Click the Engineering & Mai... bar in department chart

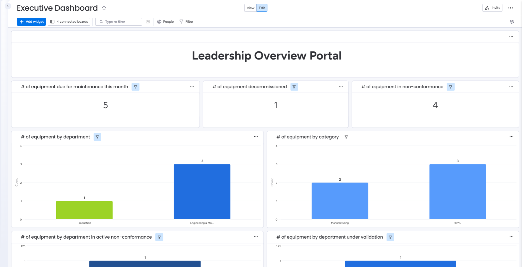point(202,191)
